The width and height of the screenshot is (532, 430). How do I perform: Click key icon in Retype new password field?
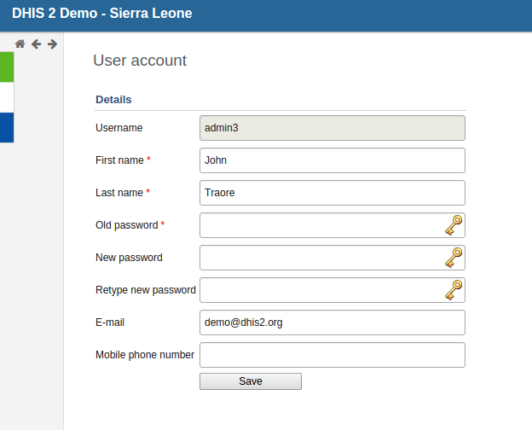coord(454,290)
